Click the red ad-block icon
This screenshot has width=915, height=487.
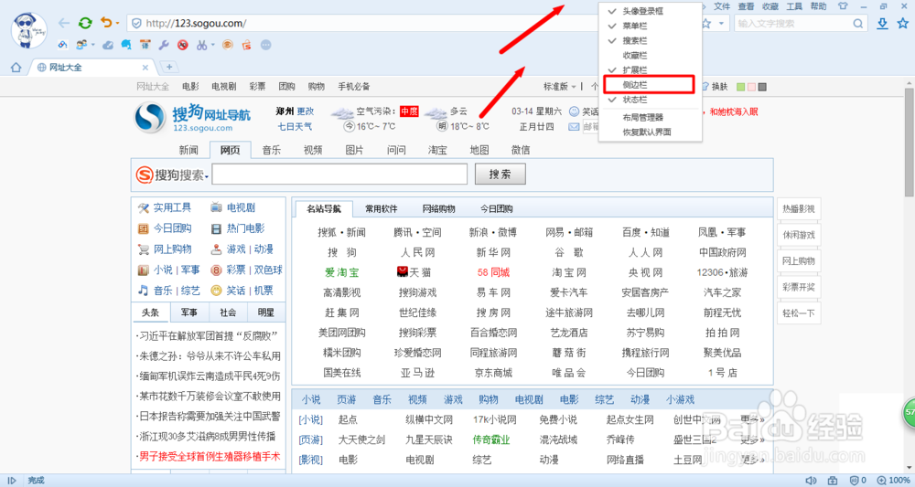click(x=183, y=45)
